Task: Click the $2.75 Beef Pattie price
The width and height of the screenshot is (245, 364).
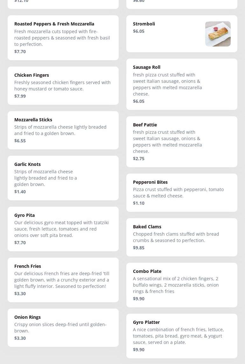Action: 139,159
